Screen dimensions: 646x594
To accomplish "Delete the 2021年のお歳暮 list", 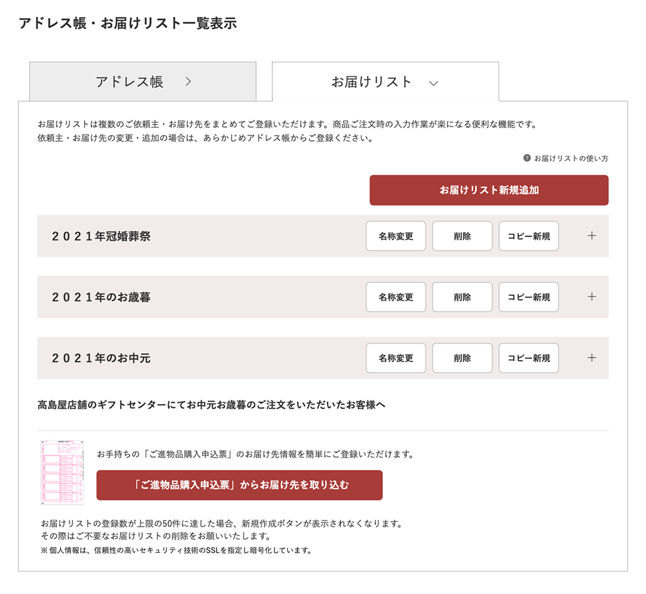I will 462,297.
